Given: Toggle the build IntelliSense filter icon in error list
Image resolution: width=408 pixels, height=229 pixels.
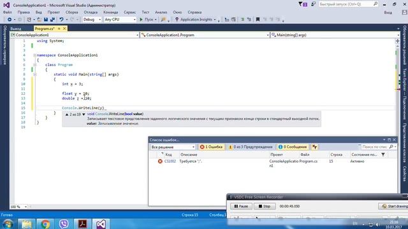Looking at the screenshot, I should 314,147.
